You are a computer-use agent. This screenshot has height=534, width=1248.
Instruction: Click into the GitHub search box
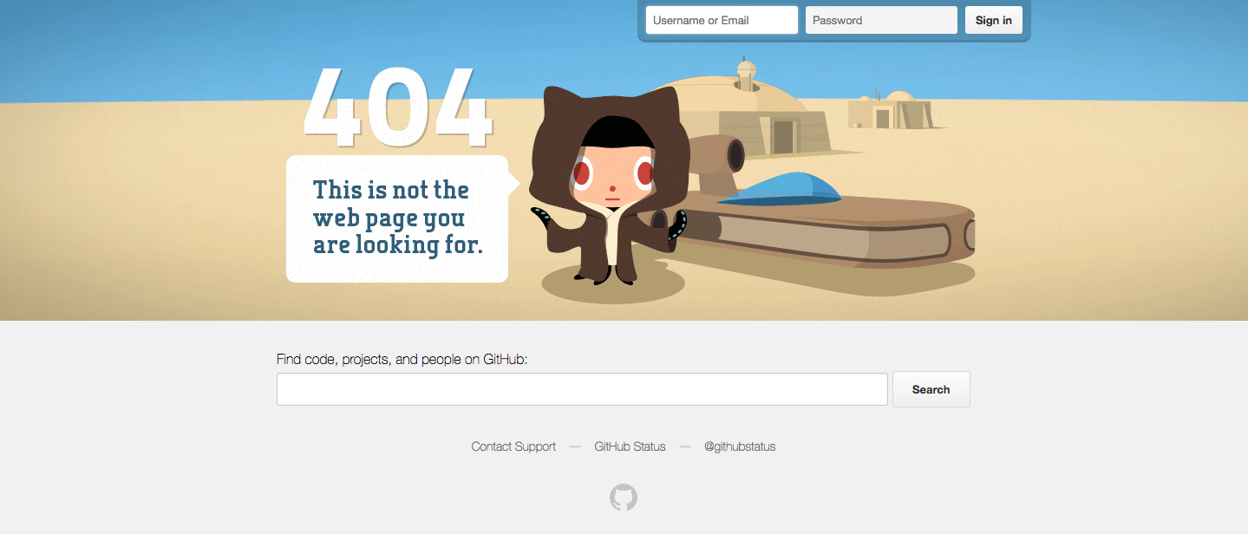point(582,389)
